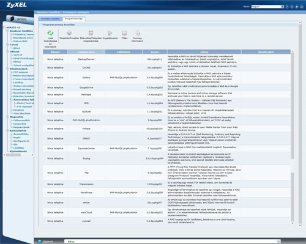This screenshot has height=244, width=306.
Task: Open Firmware/csomag tree item
Action: click(23, 34)
